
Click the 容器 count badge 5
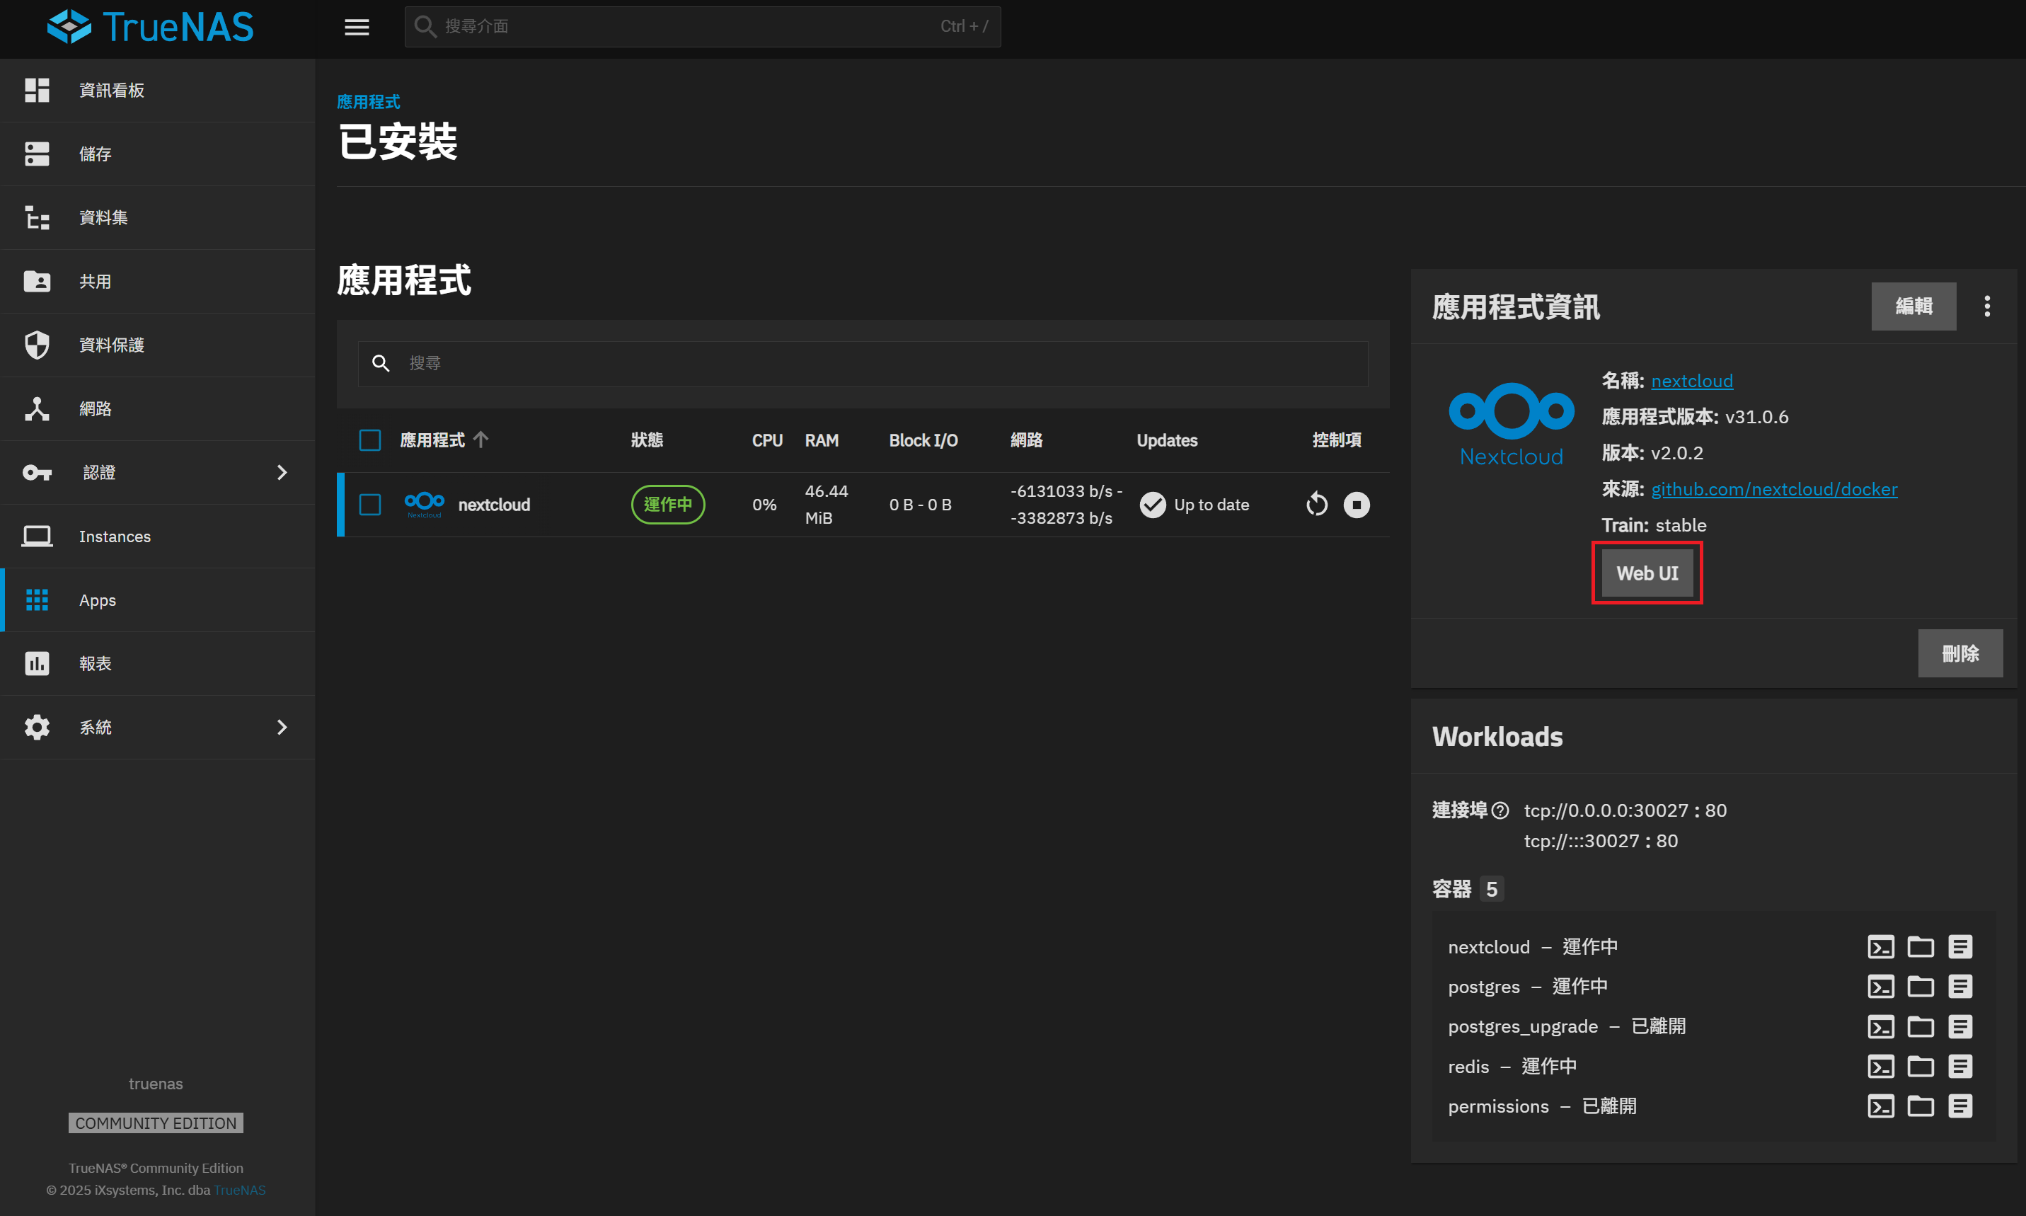pos(1491,889)
